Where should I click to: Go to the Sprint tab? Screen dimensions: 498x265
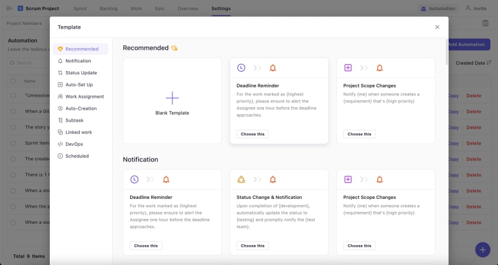(x=80, y=9)
